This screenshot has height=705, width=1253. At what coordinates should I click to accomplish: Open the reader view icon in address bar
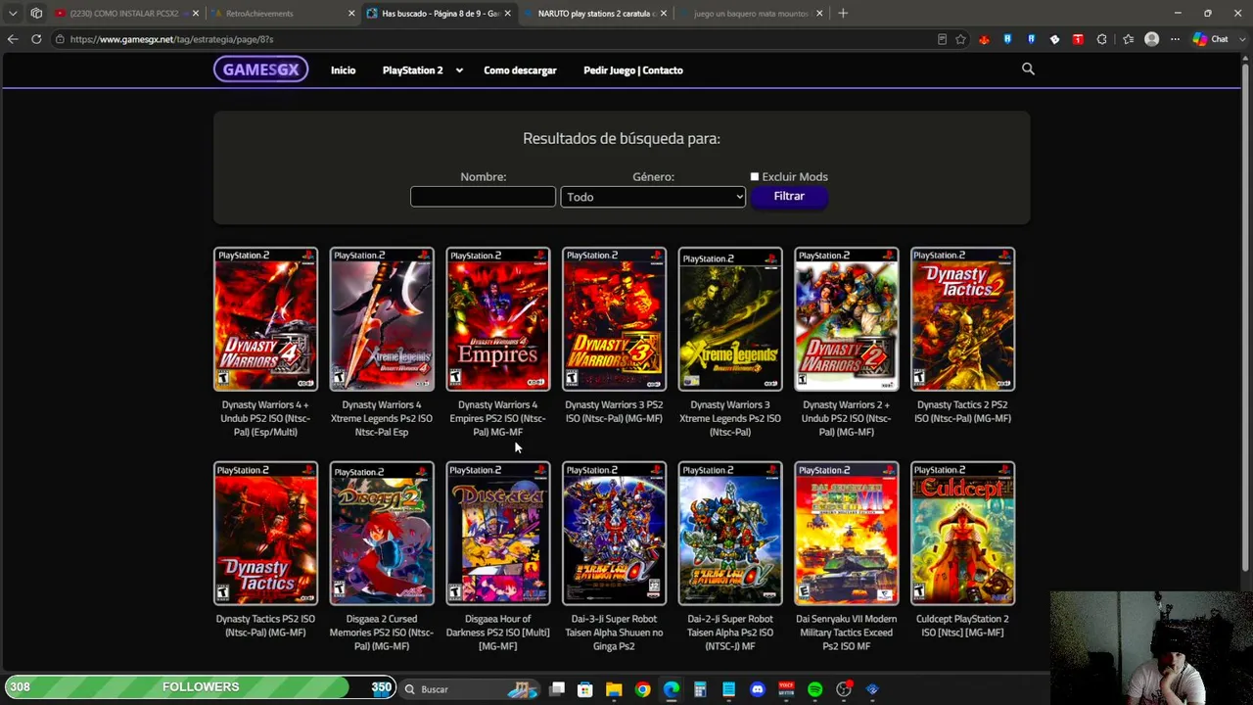pyautogui.click(x=942, y=39)
